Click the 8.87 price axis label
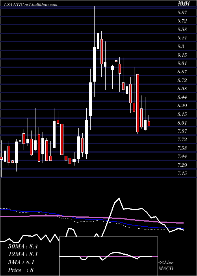Screen dimensions: 197x276 point(182,72)
